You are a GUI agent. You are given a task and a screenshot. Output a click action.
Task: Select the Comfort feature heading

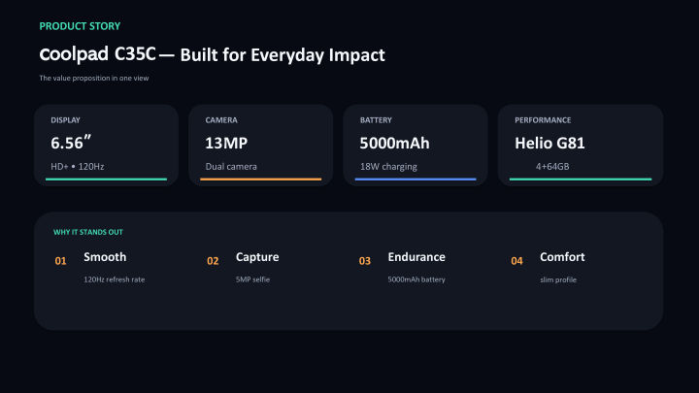pyautogui.click(x=562, y=257)
